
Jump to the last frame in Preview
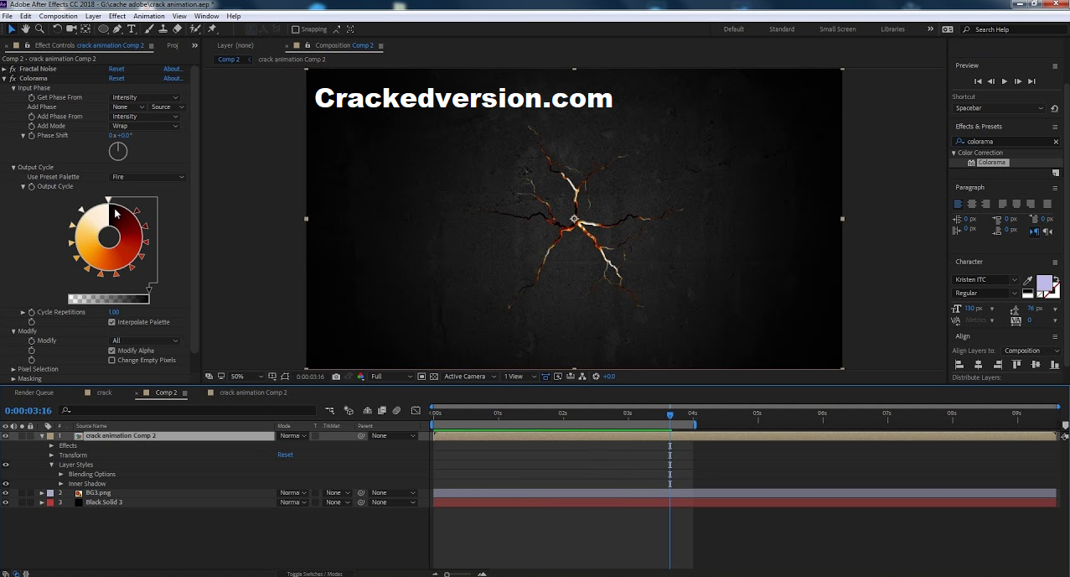(x=1031, y=81)
